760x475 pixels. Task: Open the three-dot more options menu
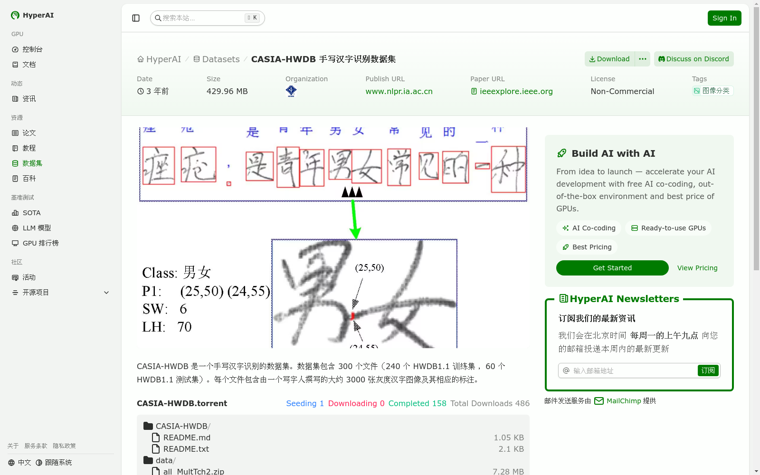coord(643,59)
